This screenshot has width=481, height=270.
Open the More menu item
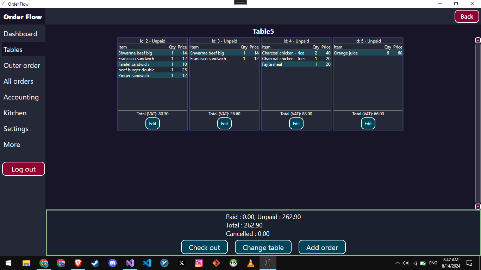[x=12, y=144]
